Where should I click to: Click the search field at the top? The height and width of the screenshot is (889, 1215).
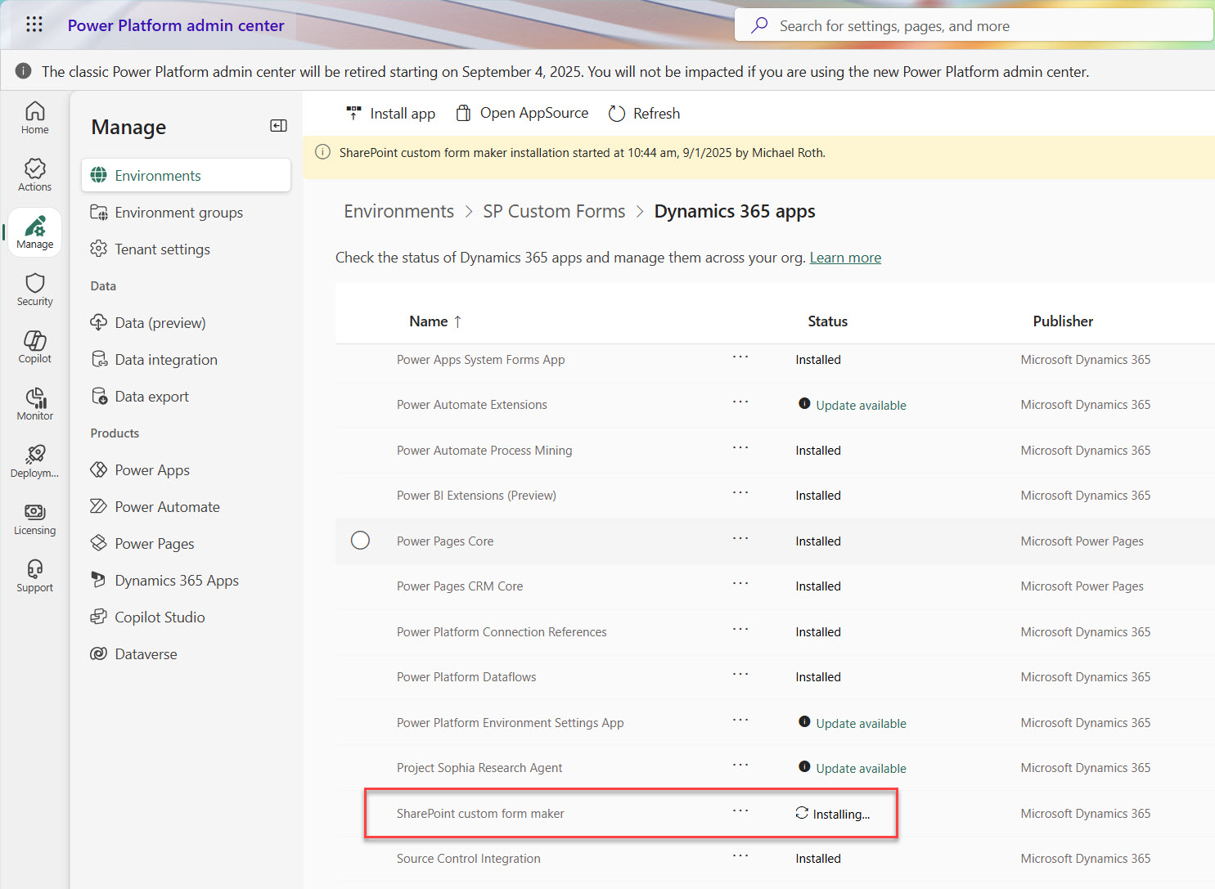coord(972,25)
